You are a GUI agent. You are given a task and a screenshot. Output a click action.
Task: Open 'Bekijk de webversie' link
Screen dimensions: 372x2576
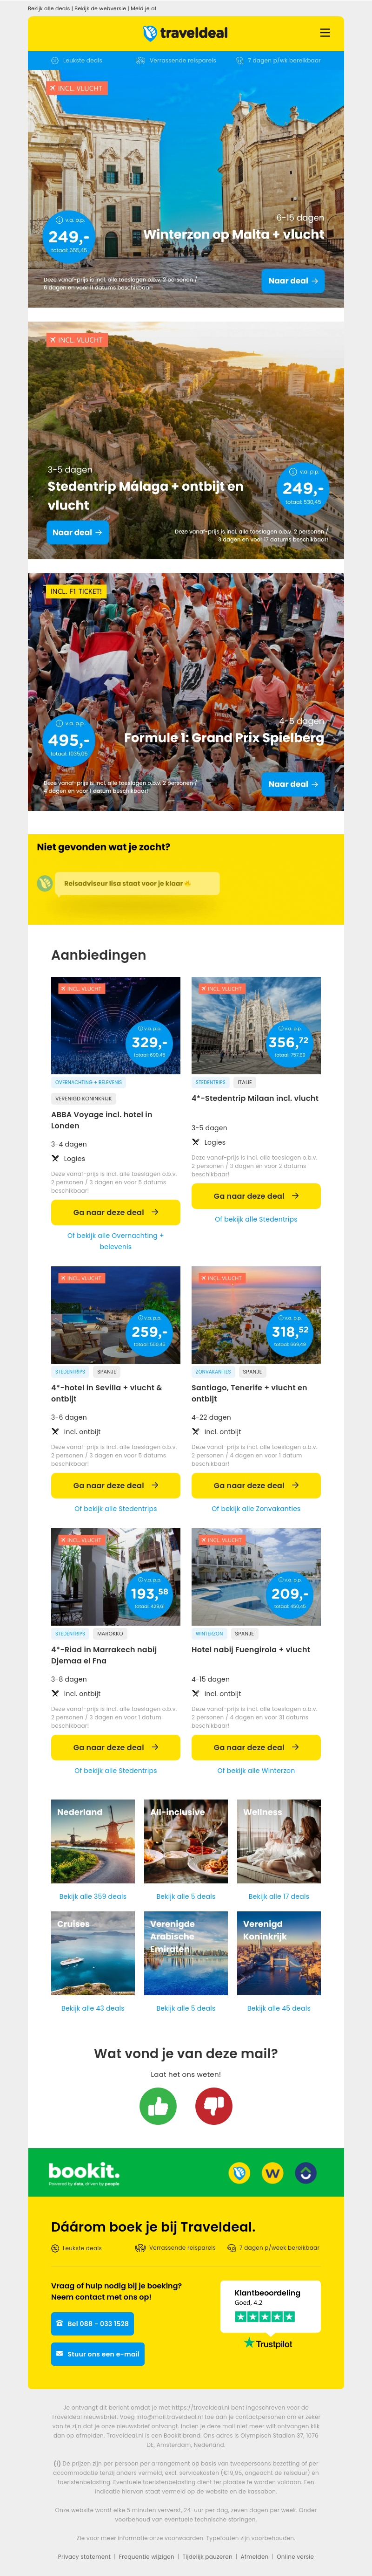point(100,8)
